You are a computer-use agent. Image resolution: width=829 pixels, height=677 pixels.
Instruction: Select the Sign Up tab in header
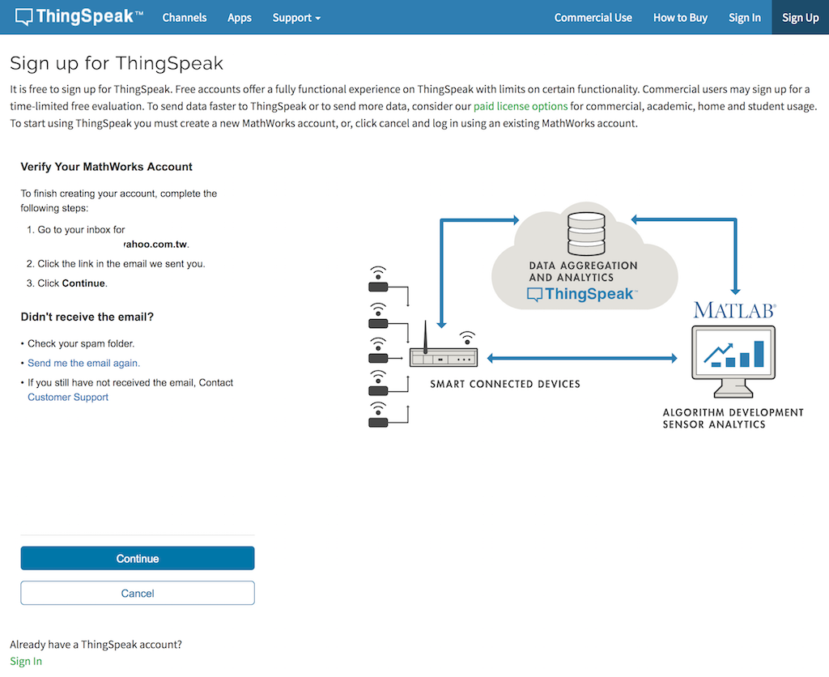click(801, 18)
